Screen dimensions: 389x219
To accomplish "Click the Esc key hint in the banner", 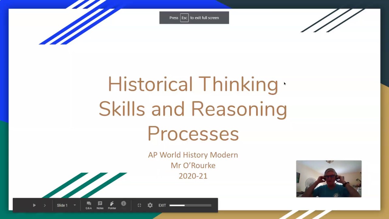I will (x=184, y=18).
